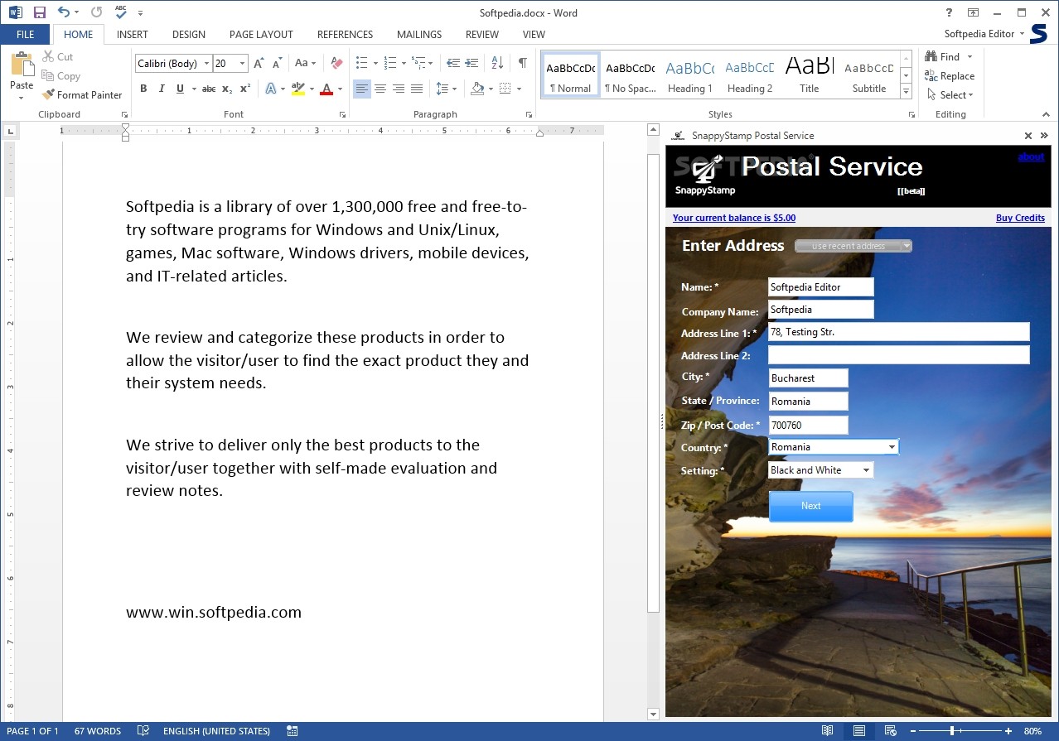Open the font name dropdown
The width and height of the screenshot is (1059, 741).
206,64
